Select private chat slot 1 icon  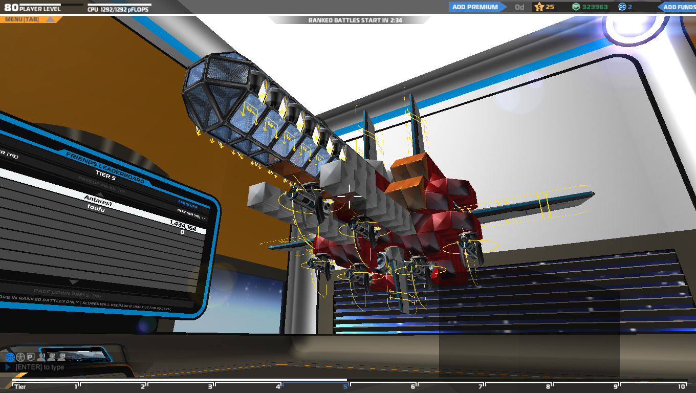tap(41, 357)
